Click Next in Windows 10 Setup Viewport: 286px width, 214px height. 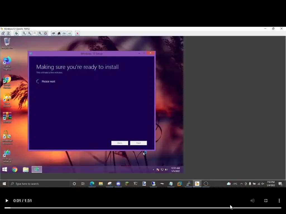tap(139, 143)
